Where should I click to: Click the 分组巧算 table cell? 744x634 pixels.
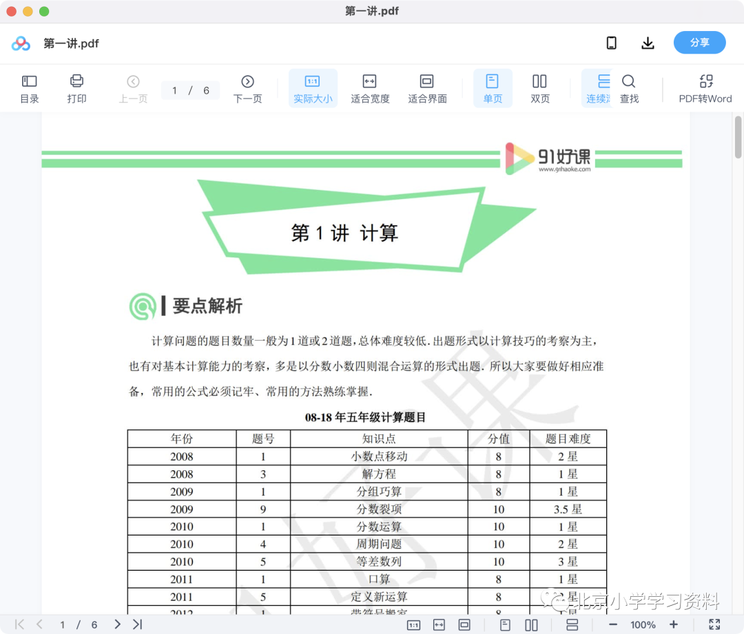(x=379, y=492)
